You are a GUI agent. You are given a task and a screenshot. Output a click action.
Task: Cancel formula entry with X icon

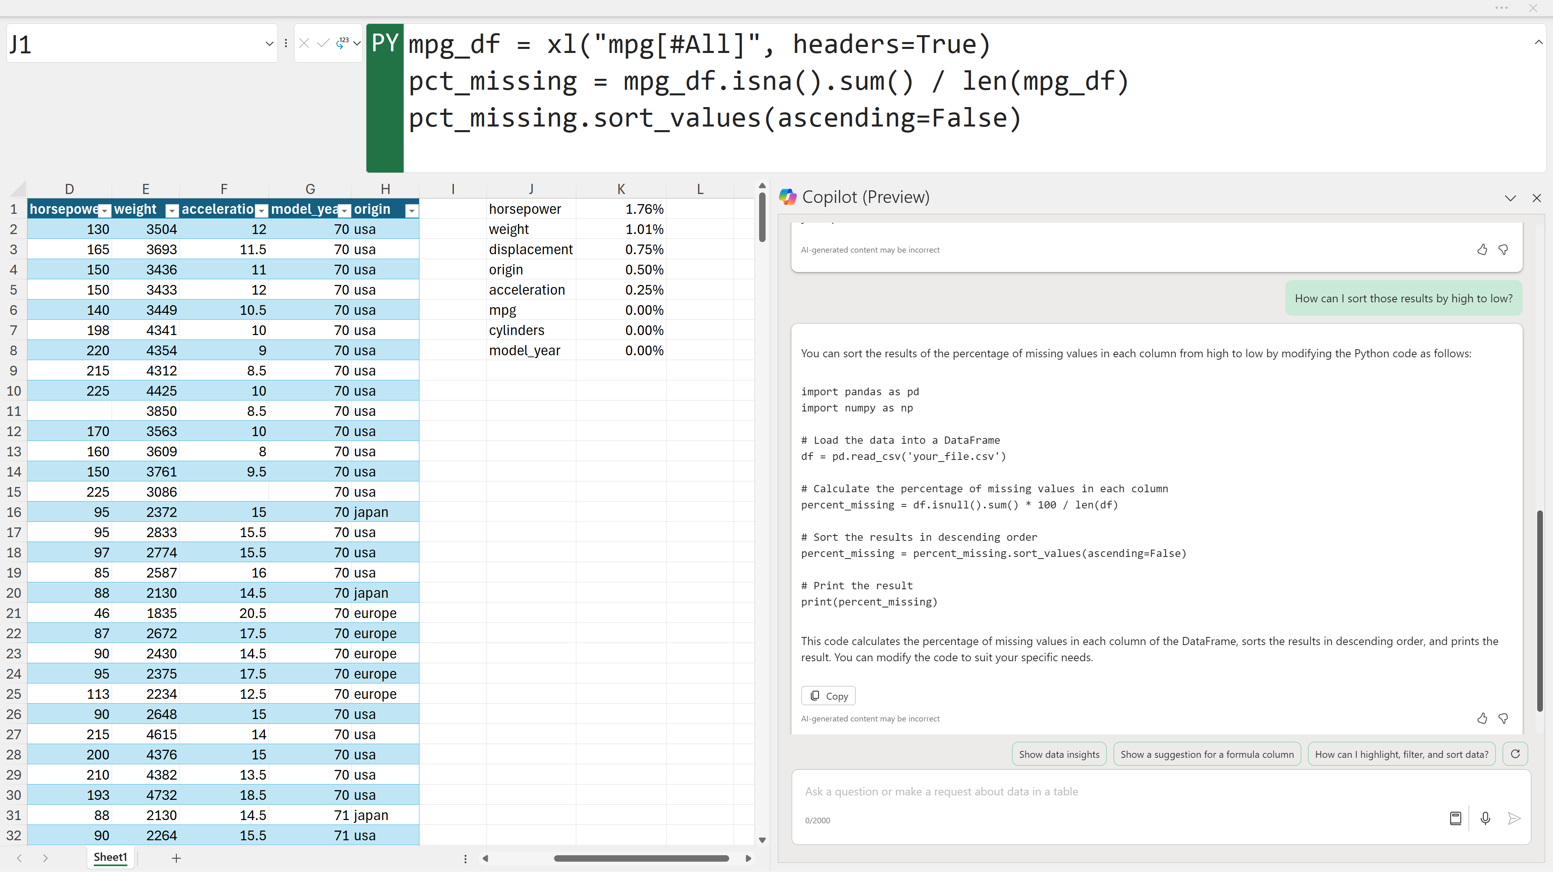coord(304,43)
